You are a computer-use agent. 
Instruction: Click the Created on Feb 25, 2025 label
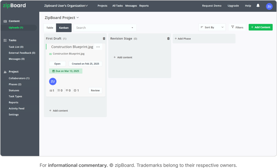[x=85, y=64]
